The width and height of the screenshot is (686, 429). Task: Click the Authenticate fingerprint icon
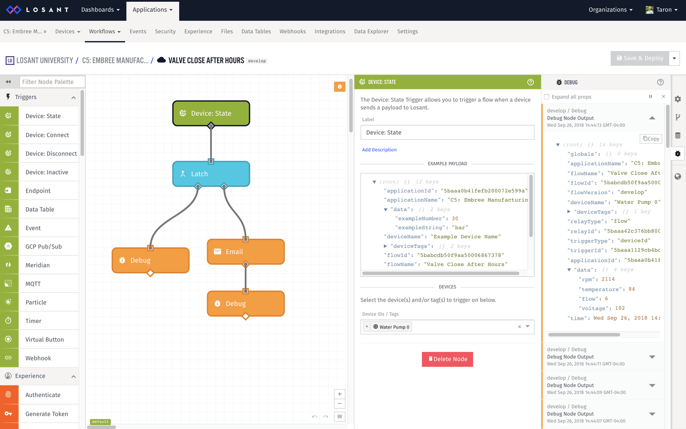(x=9, y=395)
